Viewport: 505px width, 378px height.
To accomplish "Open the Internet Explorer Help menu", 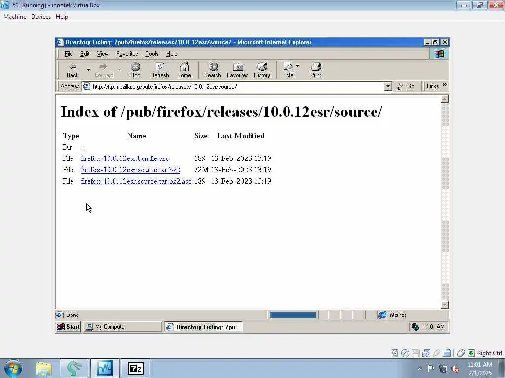I will pyautogui.click(x=172, y=54).
